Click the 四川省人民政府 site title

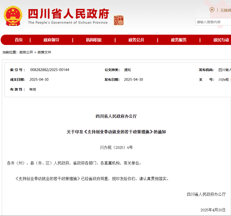pos(68,13)
